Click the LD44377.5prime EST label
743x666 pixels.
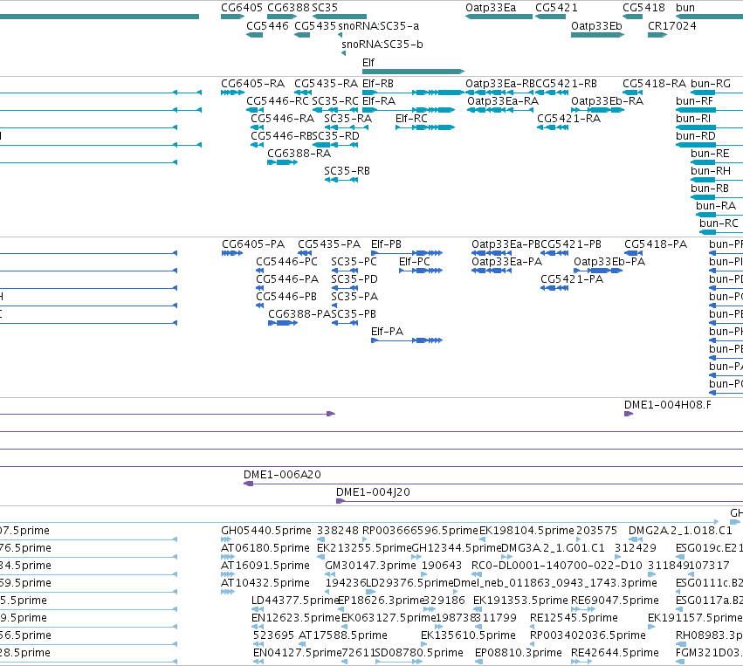click(295, 601)
